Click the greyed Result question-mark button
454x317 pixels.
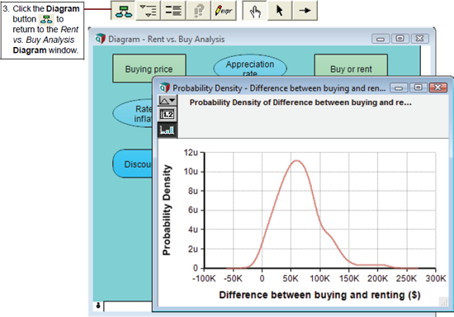pos(199,11)
